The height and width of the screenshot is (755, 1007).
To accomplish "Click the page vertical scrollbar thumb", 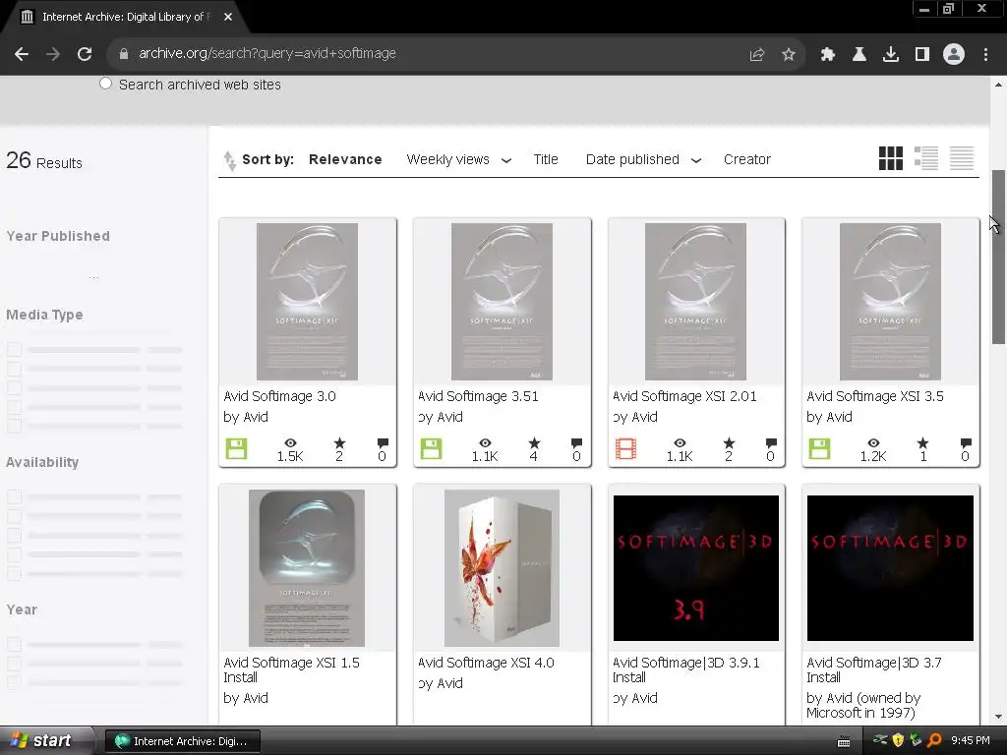I will [x=997, y=257].
